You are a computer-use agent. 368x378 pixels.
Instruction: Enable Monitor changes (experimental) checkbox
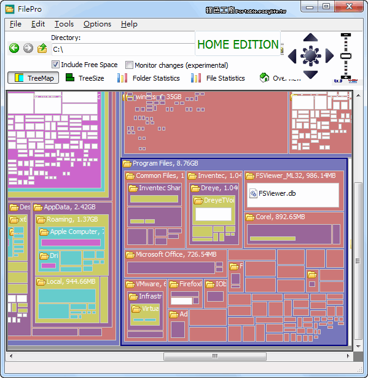tap(129, 65)
